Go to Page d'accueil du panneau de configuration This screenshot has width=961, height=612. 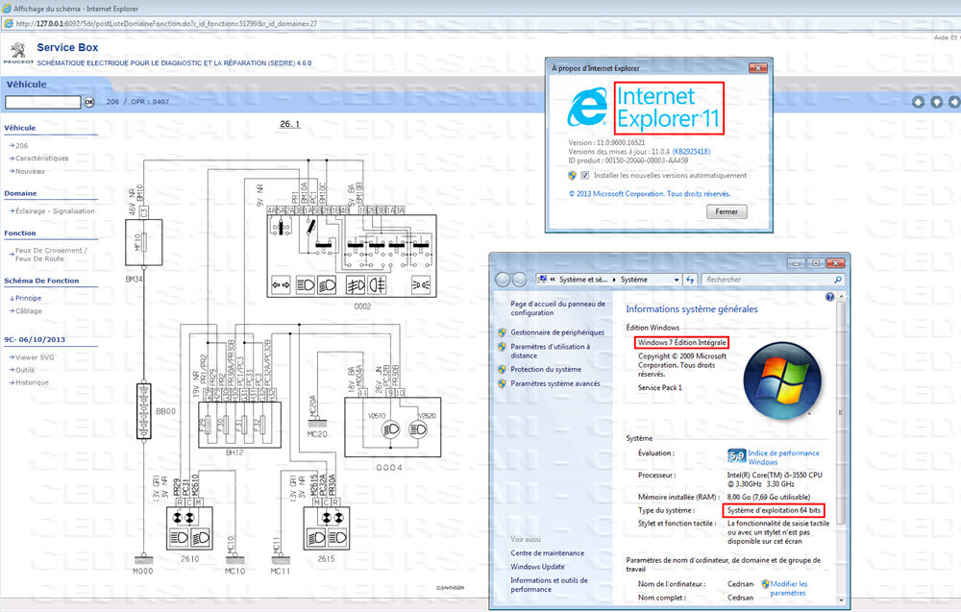557,308
